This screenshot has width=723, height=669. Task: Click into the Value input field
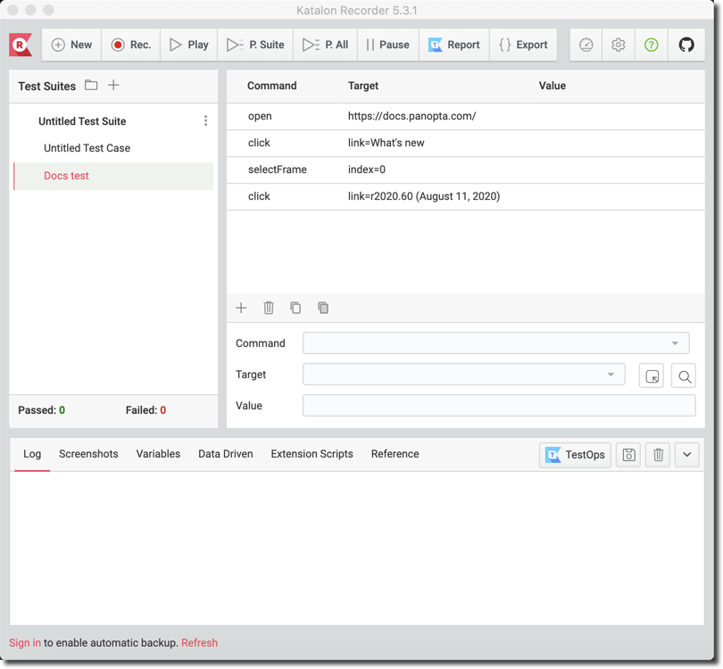pyautogui.click(x=499, y=406)
